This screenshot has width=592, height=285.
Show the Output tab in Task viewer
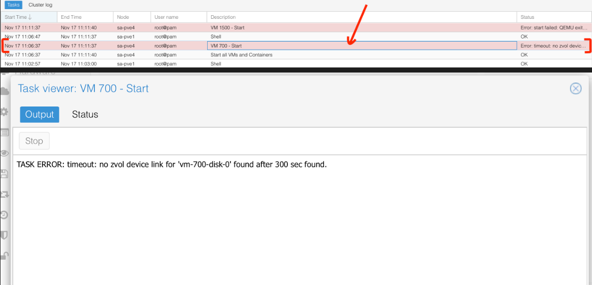[x=40, y=115]
